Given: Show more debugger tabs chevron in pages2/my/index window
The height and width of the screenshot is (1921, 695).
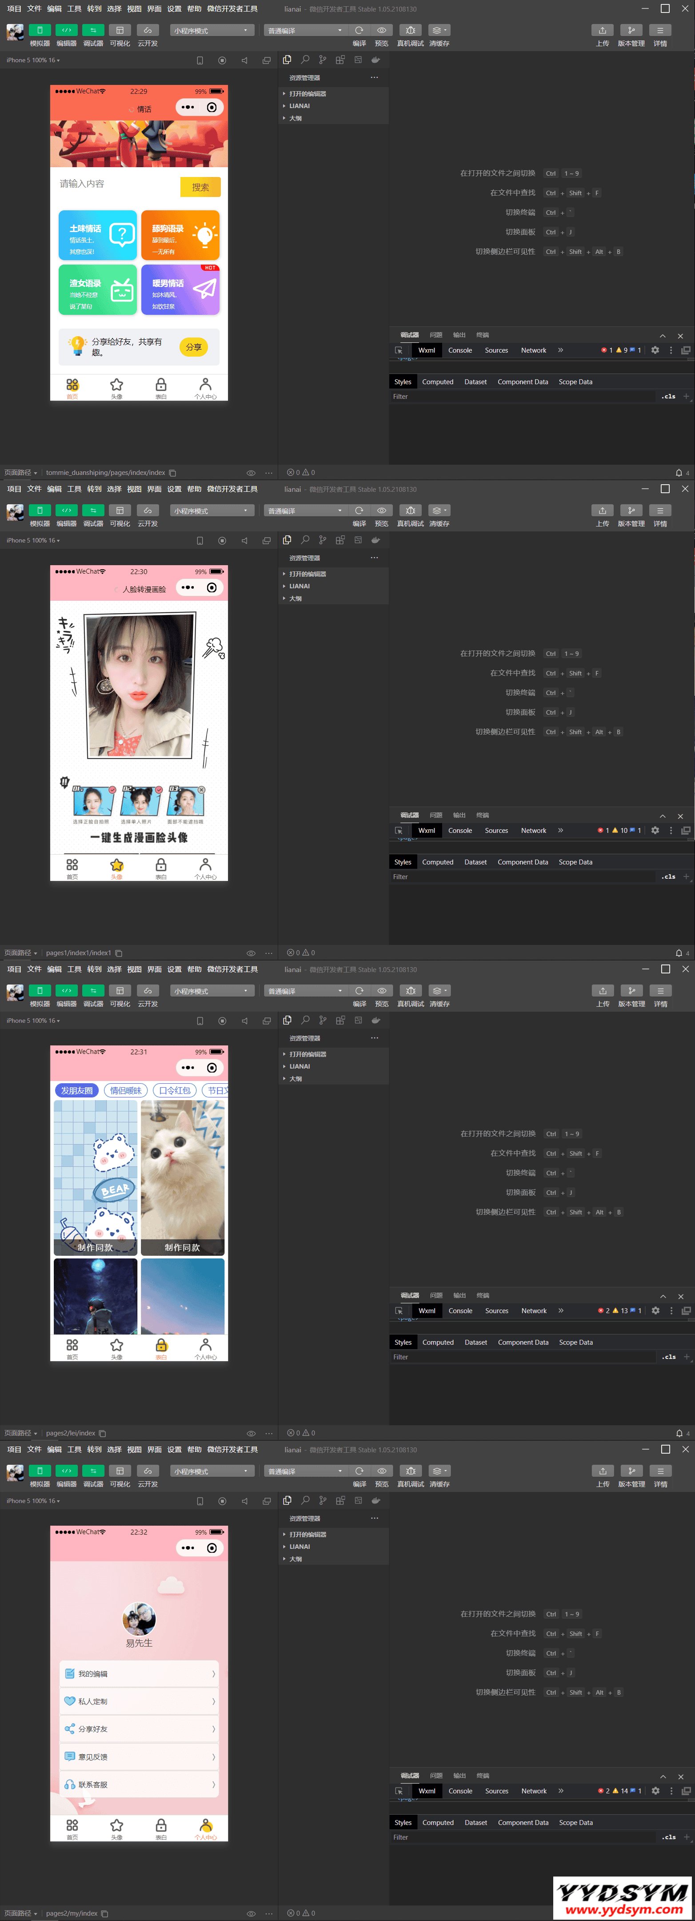Looking at the screenshot, I should (561, 1791).
